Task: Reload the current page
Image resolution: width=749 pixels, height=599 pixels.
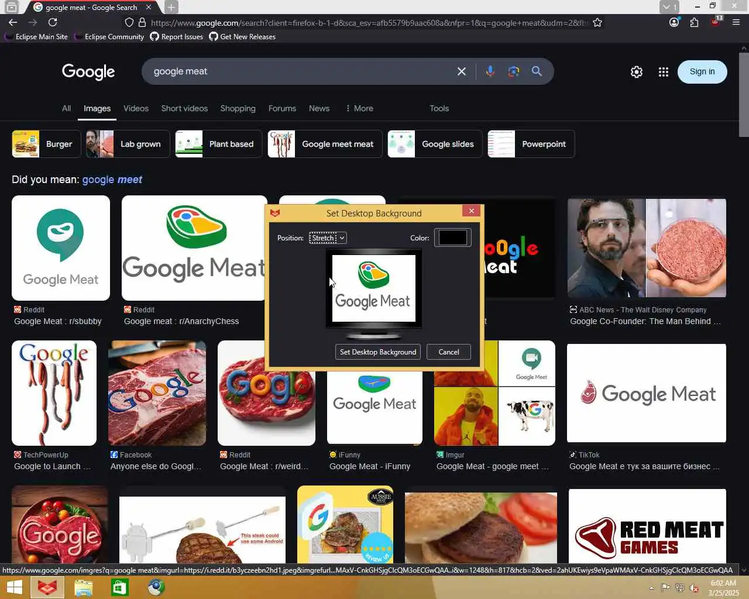Action: 53,22
